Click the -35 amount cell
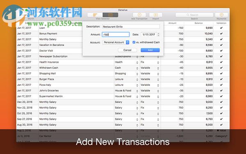 [x=181, y=91]
